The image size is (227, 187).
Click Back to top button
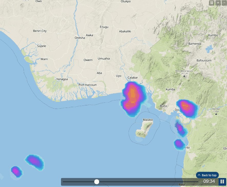click(207, 175)
